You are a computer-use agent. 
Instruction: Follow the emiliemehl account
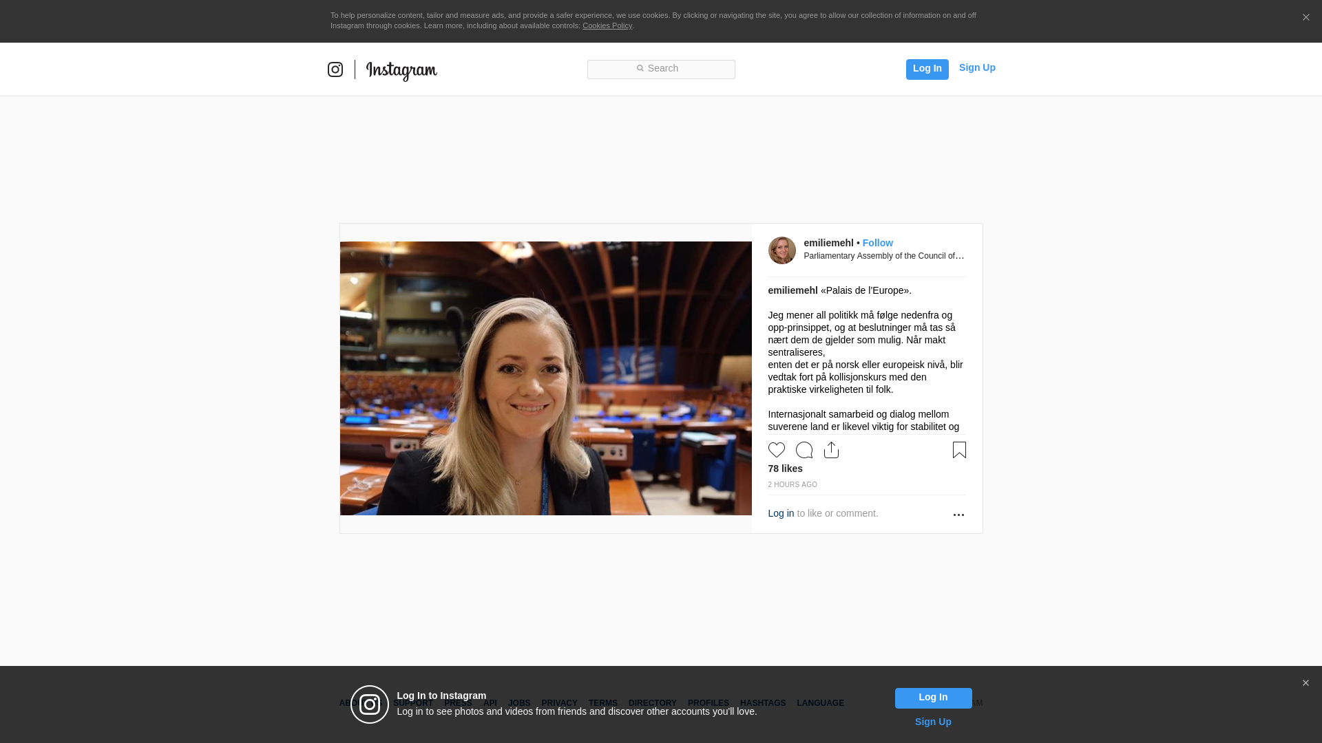point(877,243)
